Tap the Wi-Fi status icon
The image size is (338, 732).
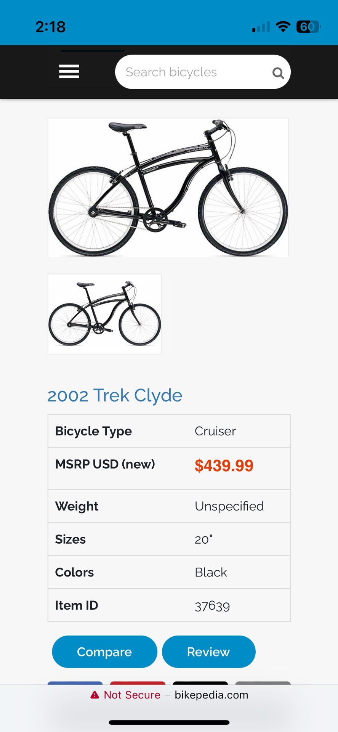tap(283, 27)
